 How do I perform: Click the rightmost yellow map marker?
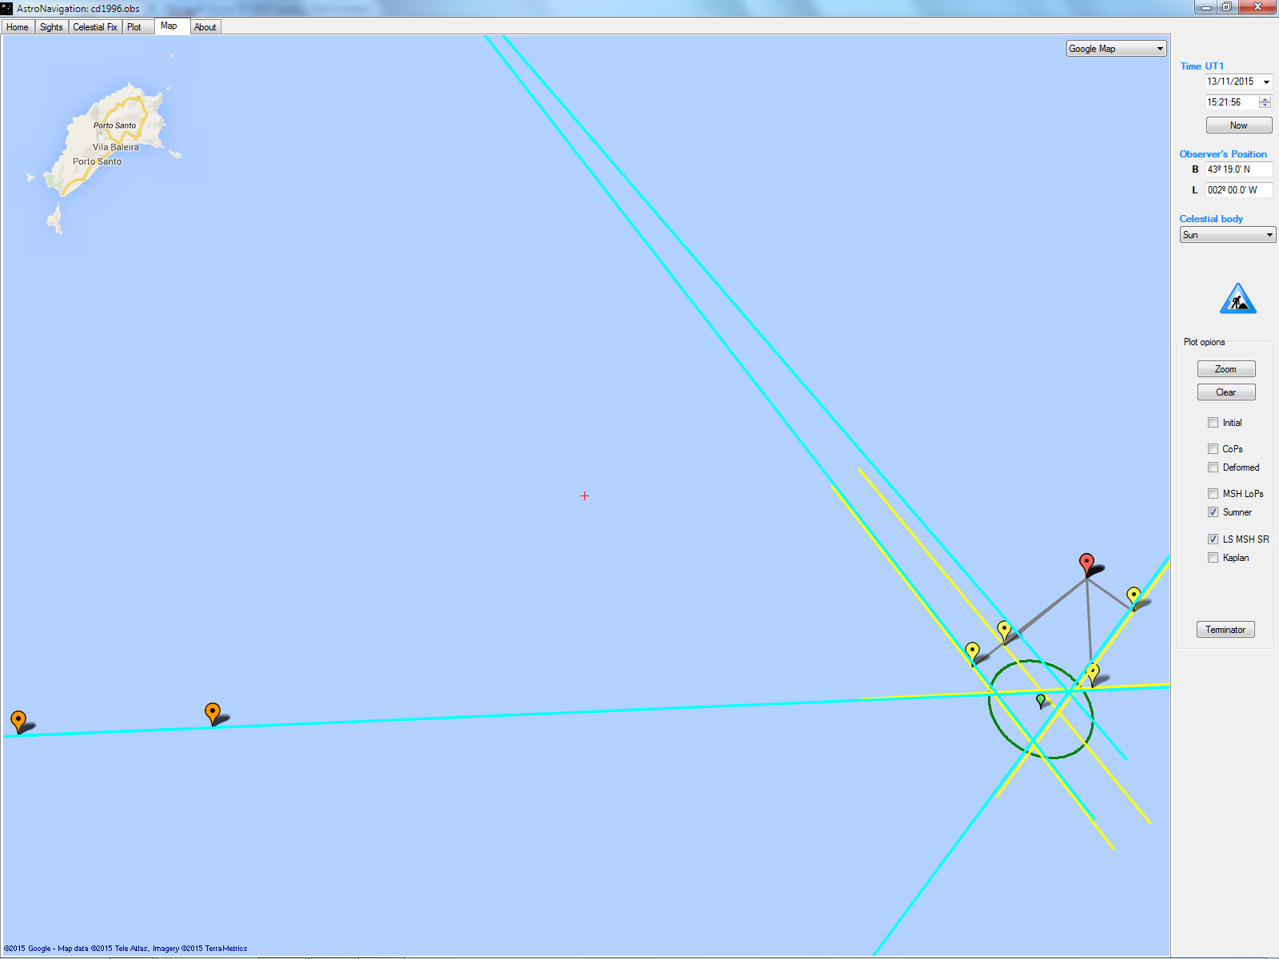coord(1134,595)
